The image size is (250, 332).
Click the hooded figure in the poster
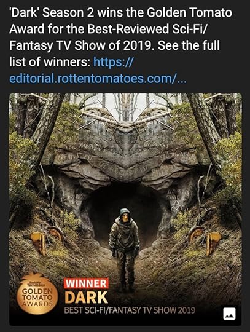[124, 250]
